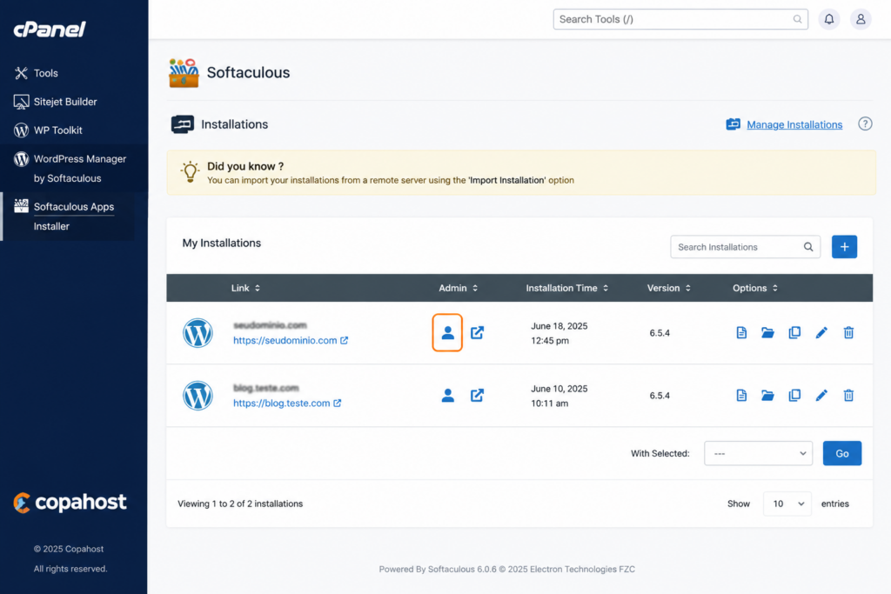Log in as admin for seudominio.com
Screen dimensions: 891x594
coord(447,333)
